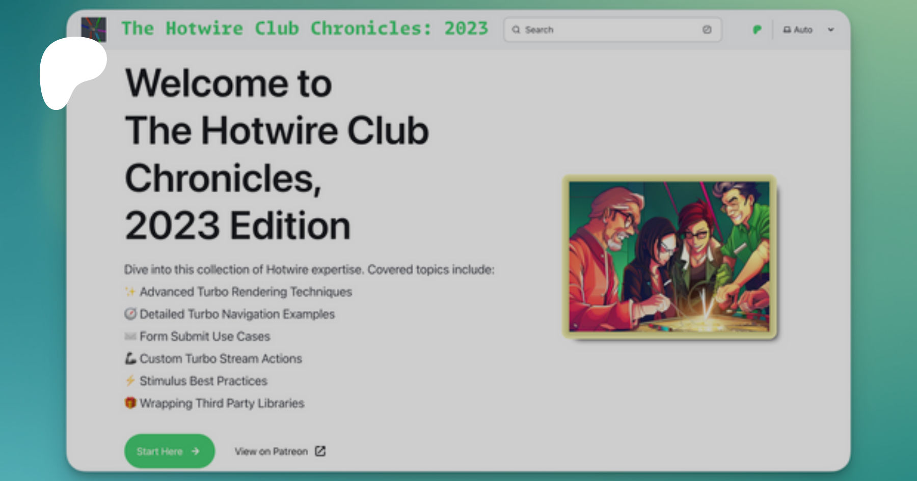Click the arrow inside Start Here button
The height and width of the screenshot is (481, 917).
pos(196,451)
